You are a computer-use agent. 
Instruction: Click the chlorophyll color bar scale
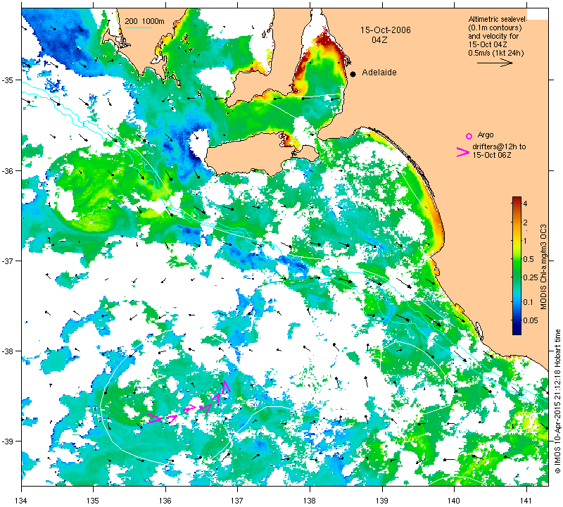(x=517, y=265)
